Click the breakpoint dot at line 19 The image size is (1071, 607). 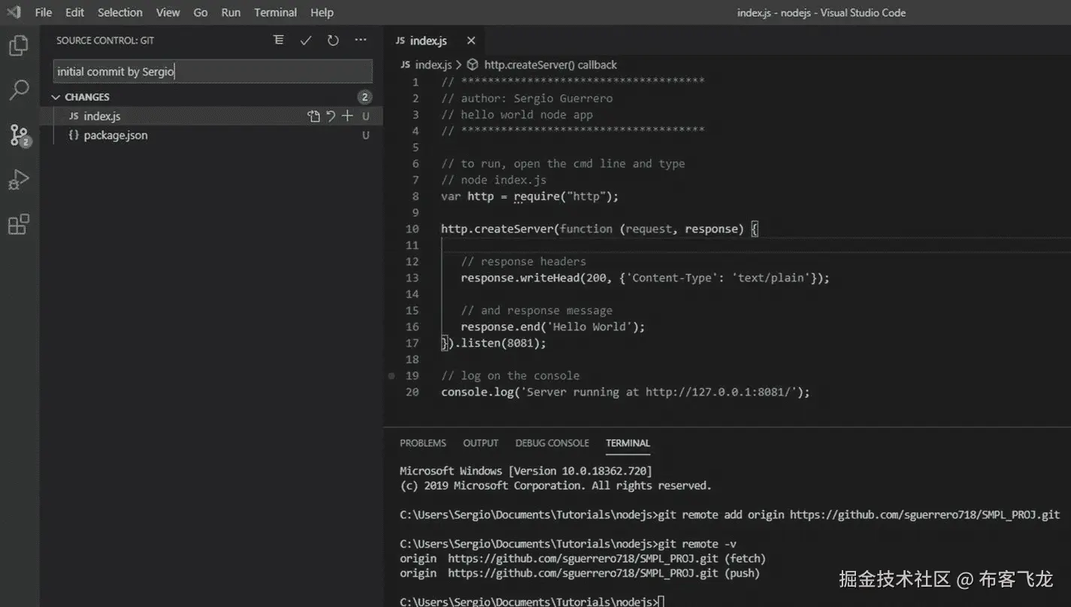click(391, 375)
